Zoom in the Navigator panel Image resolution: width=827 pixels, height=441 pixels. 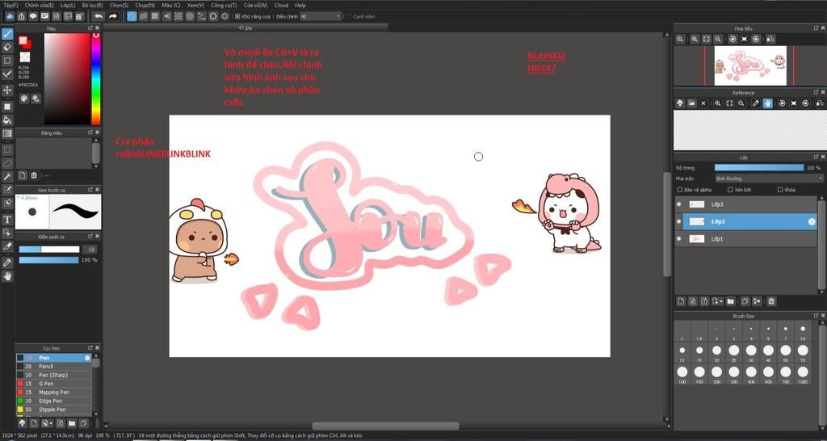click(x=695, y=39)
